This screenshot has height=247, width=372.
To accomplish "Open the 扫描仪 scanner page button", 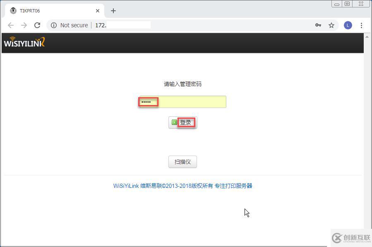I will pyautogui.click(x=182, y=161).
